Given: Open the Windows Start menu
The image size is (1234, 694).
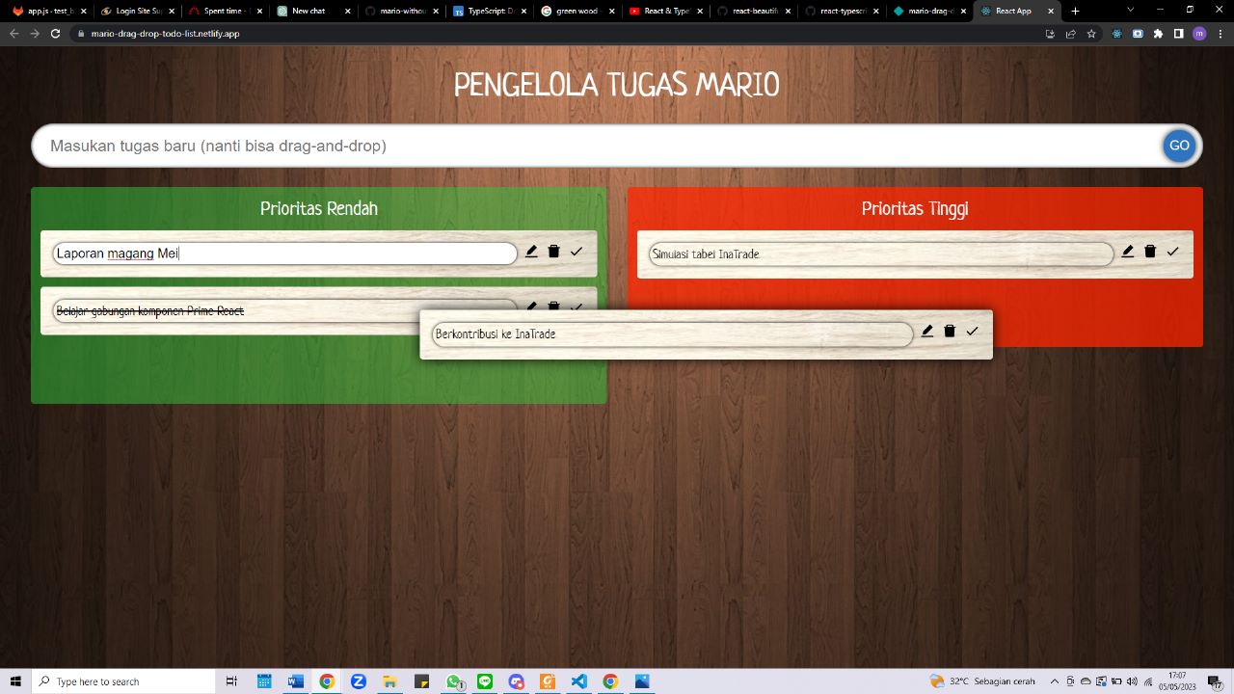Looking at the screenshot, I should pyautogui.click(x=14, y=681).
